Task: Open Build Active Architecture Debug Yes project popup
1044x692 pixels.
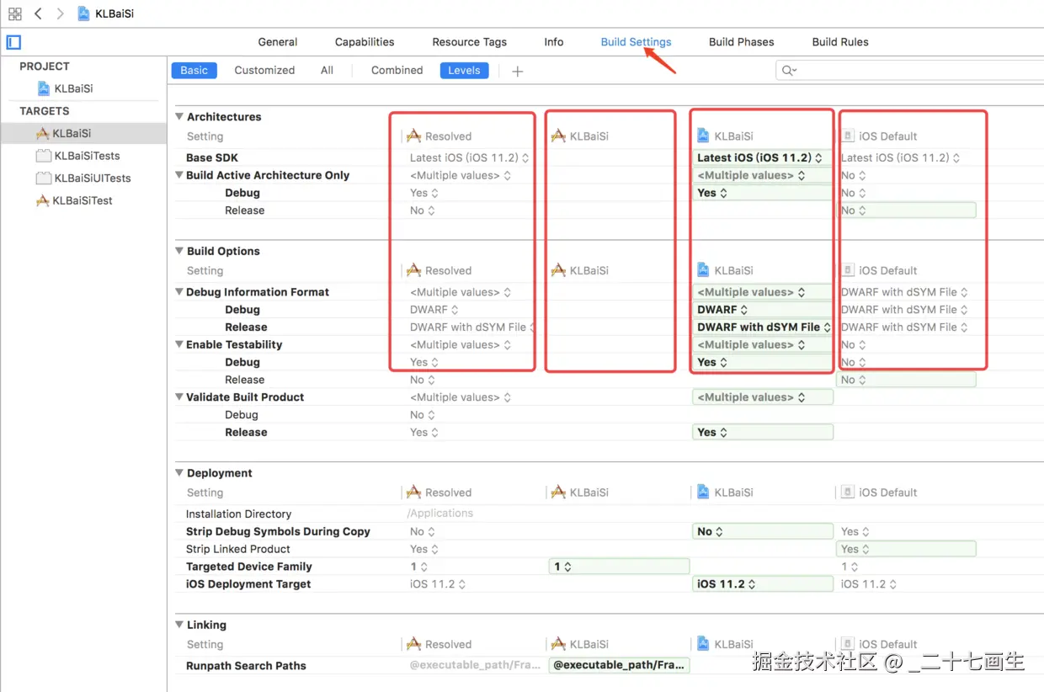Action: 762,193
